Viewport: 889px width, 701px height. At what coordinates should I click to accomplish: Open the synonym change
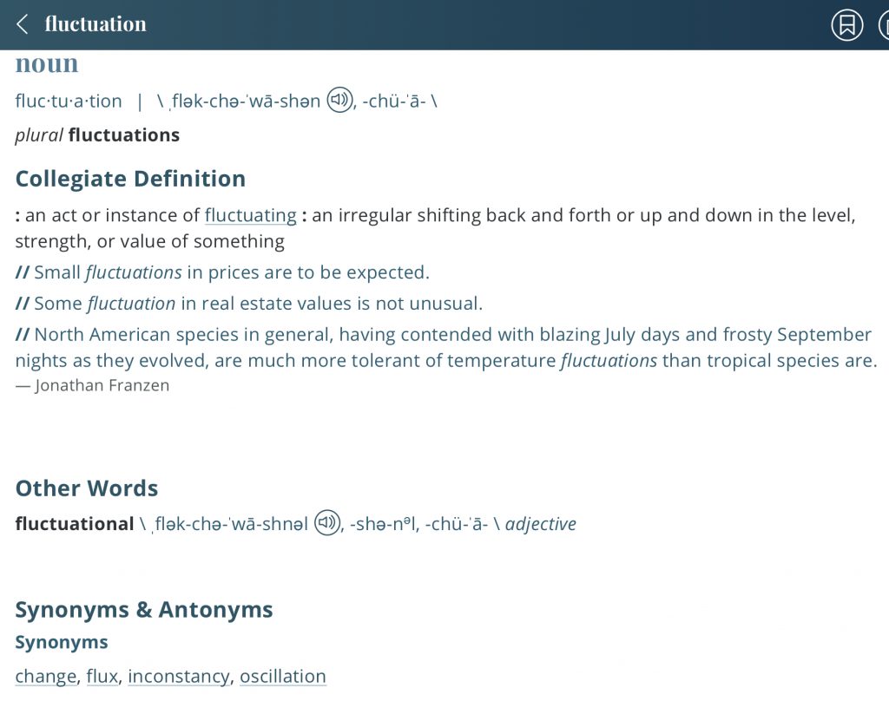pos(46,676)
